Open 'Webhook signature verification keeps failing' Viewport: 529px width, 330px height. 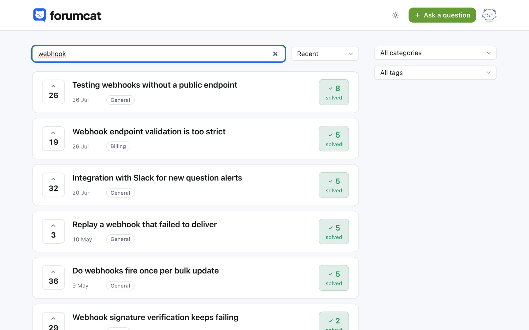coord(155,317)
